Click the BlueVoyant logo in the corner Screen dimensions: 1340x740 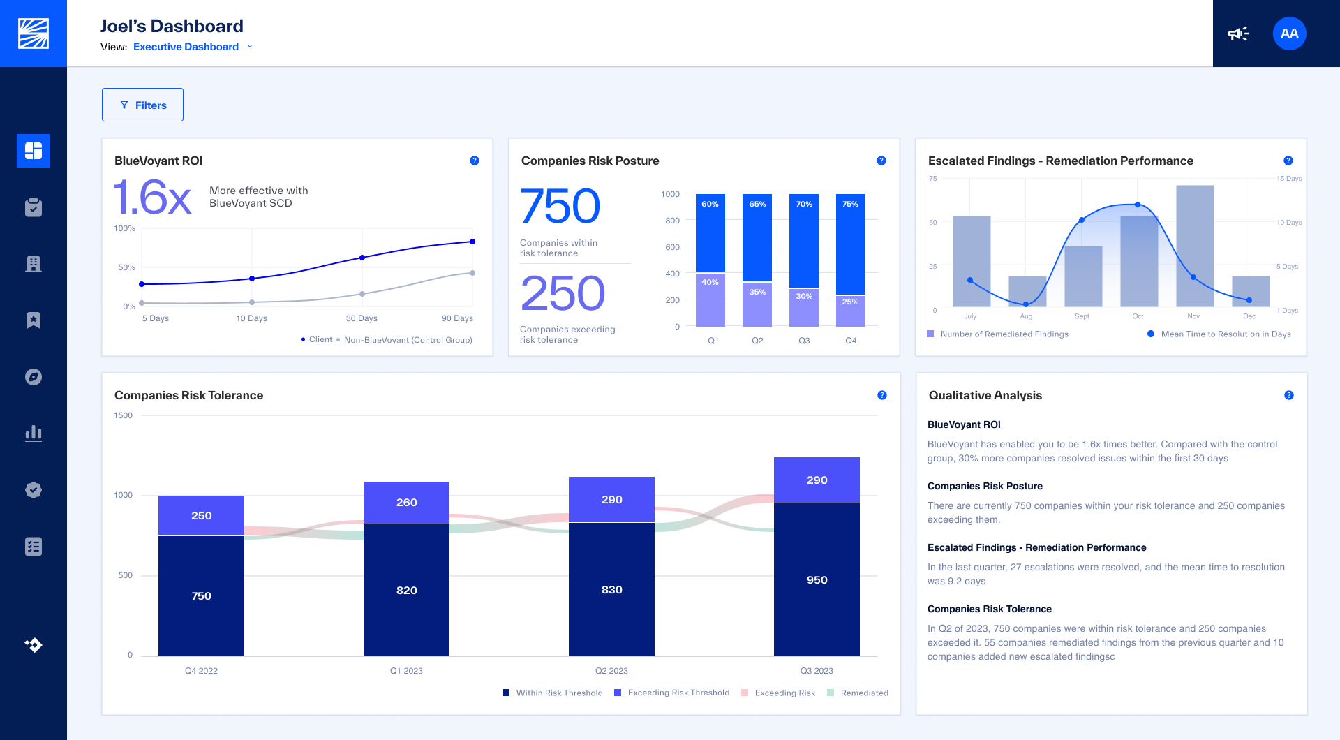coord(33,34)
